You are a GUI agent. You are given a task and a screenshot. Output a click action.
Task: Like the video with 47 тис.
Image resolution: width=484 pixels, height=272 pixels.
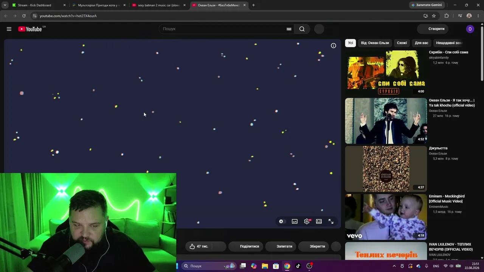click(x=199, y=246)
